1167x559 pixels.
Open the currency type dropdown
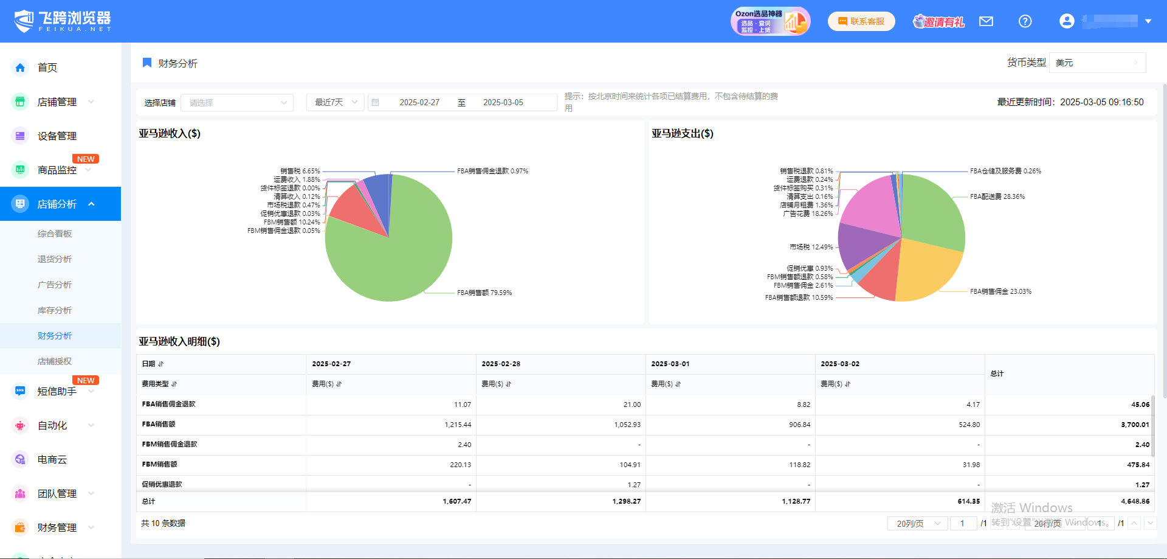click(1097, 63)
